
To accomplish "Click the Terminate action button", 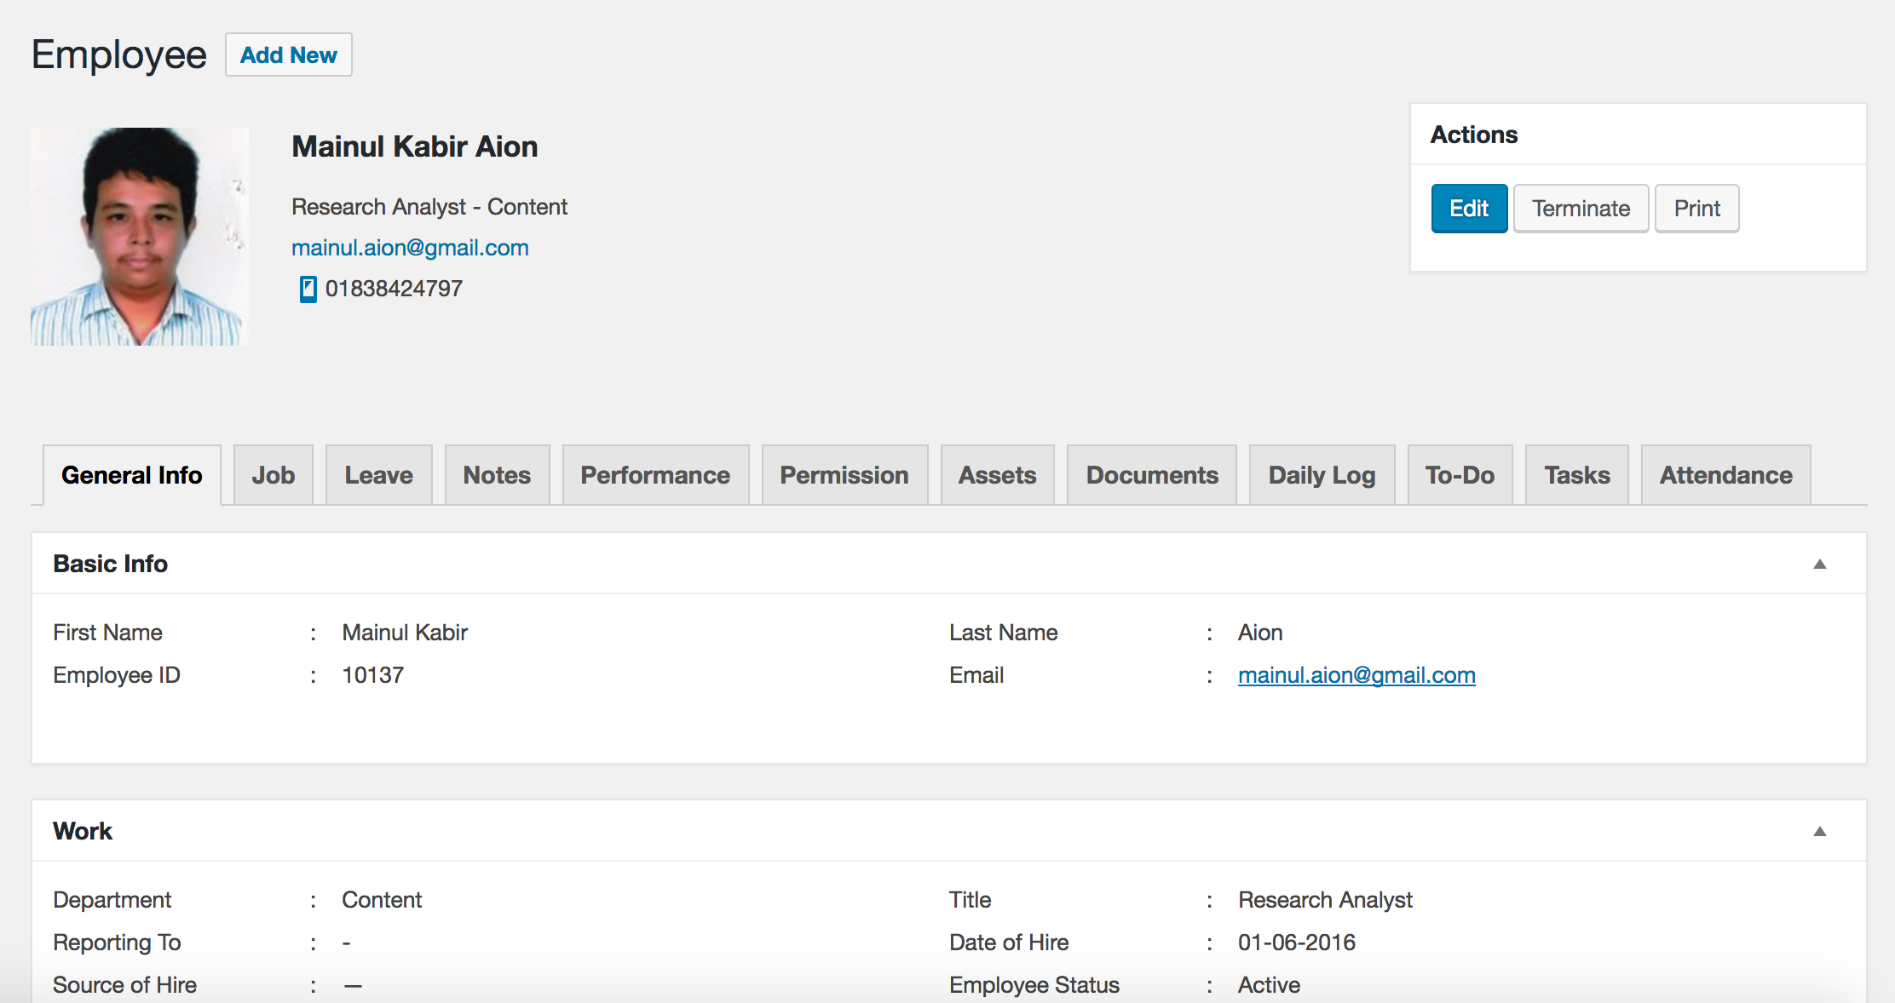I will (1578, 207).
